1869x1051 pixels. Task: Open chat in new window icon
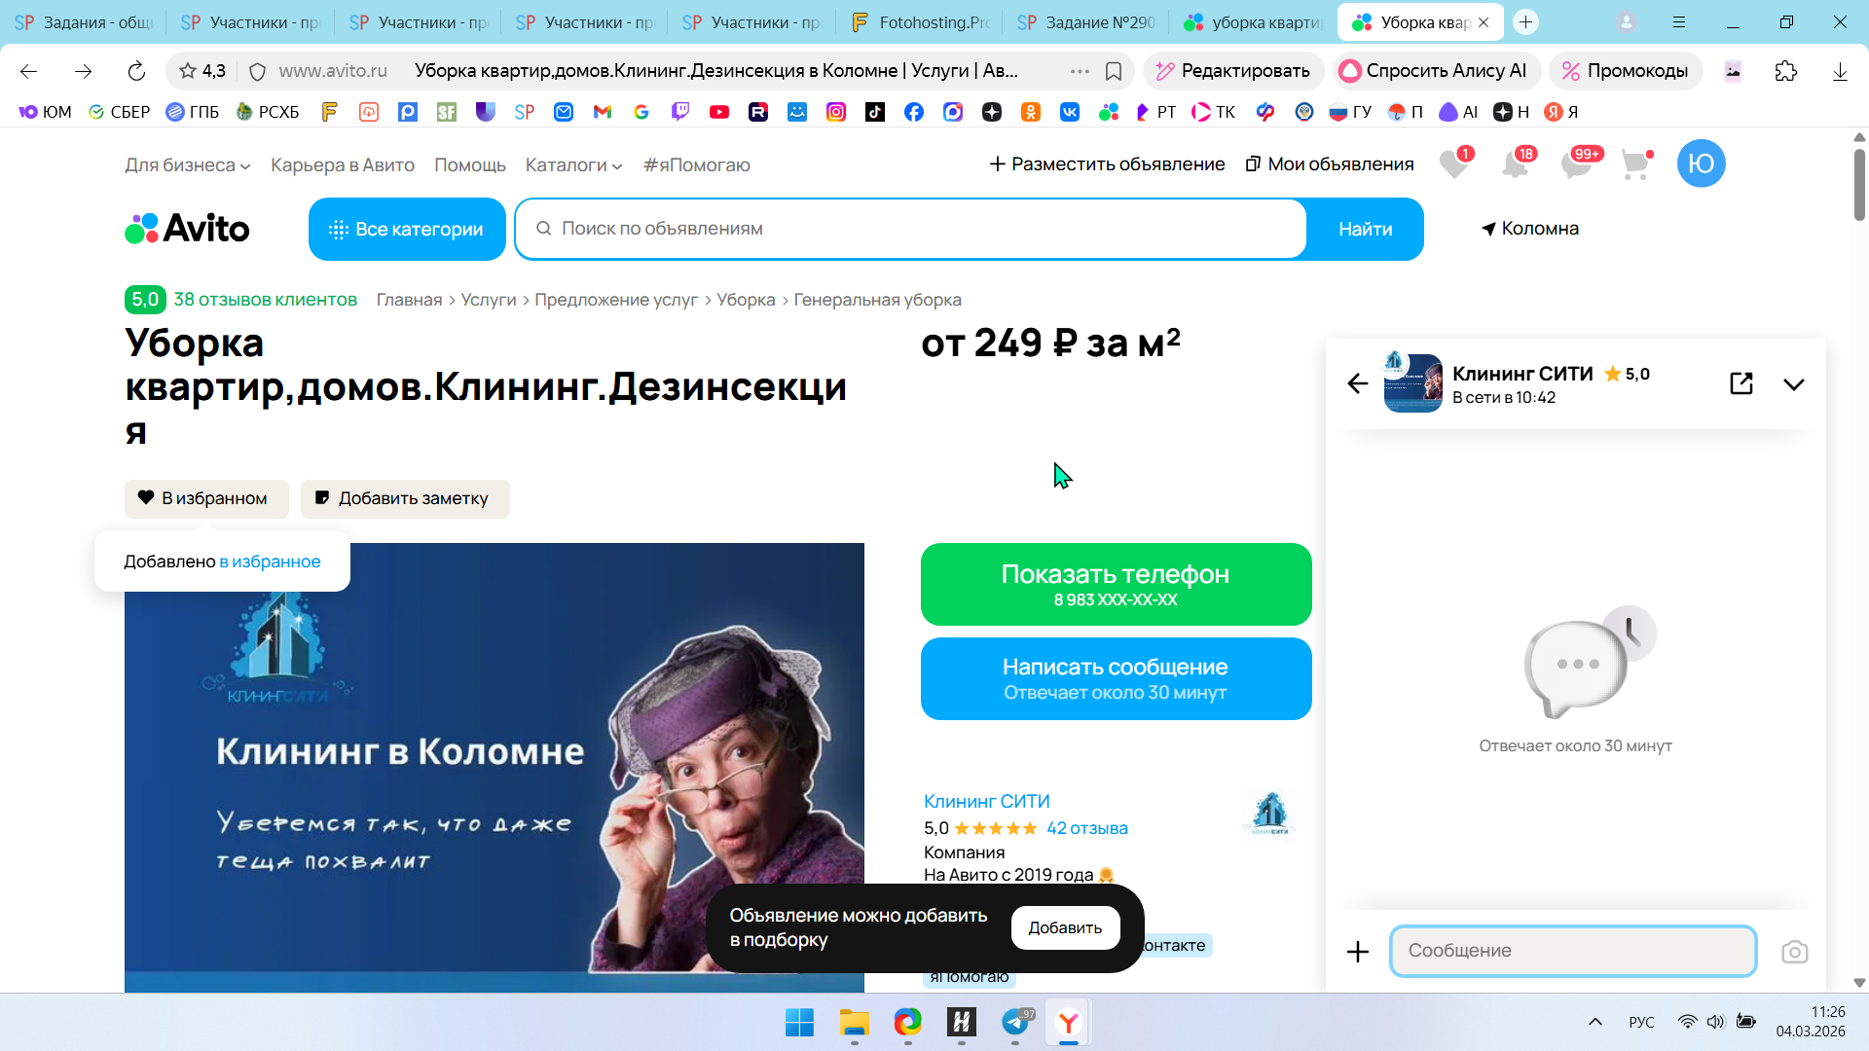tap(1741, 383)
